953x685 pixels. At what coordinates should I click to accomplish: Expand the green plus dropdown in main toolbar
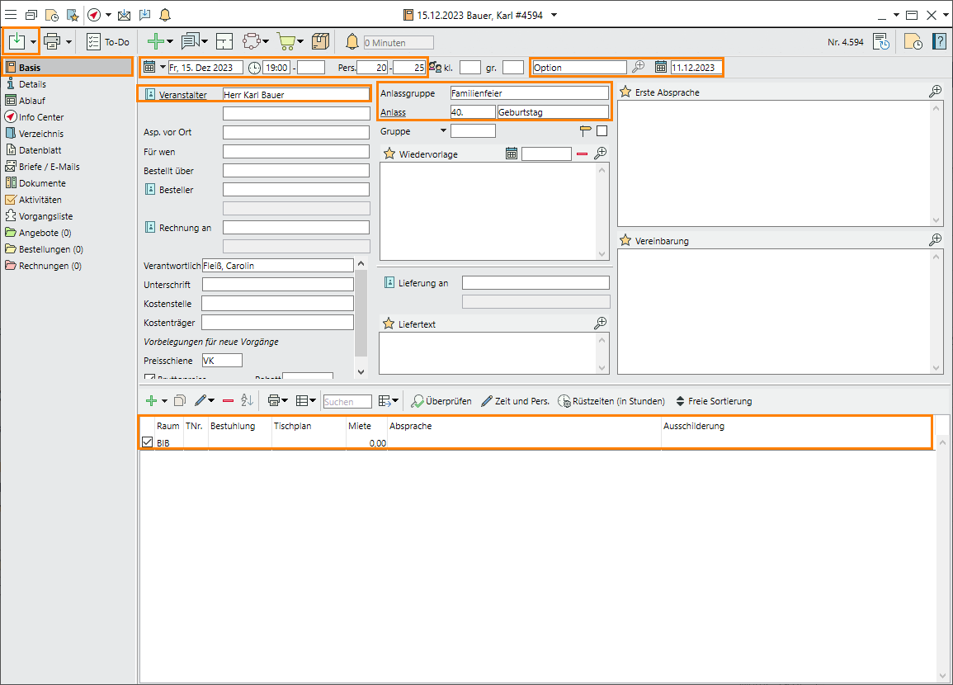click(x=170, y=42)
